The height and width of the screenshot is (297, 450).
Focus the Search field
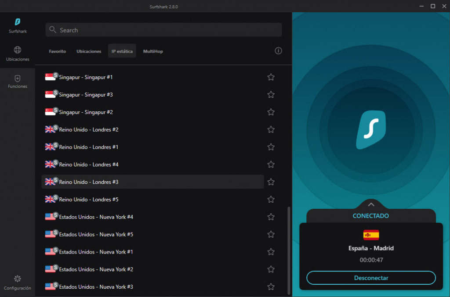163,30
